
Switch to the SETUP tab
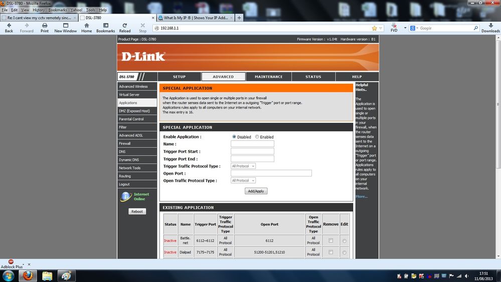(x=179, y=77)
